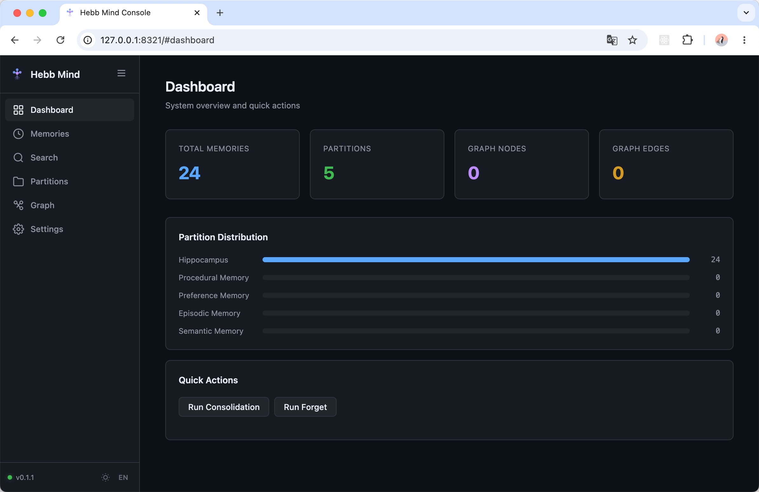The width and height of the screenshot is (759, 492).
Task: Open the React DevTools extension icon
Action: pos(664,40)
